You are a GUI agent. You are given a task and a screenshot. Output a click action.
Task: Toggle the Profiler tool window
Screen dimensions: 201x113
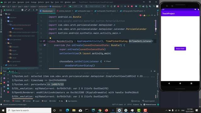click(x=52, y=101)
